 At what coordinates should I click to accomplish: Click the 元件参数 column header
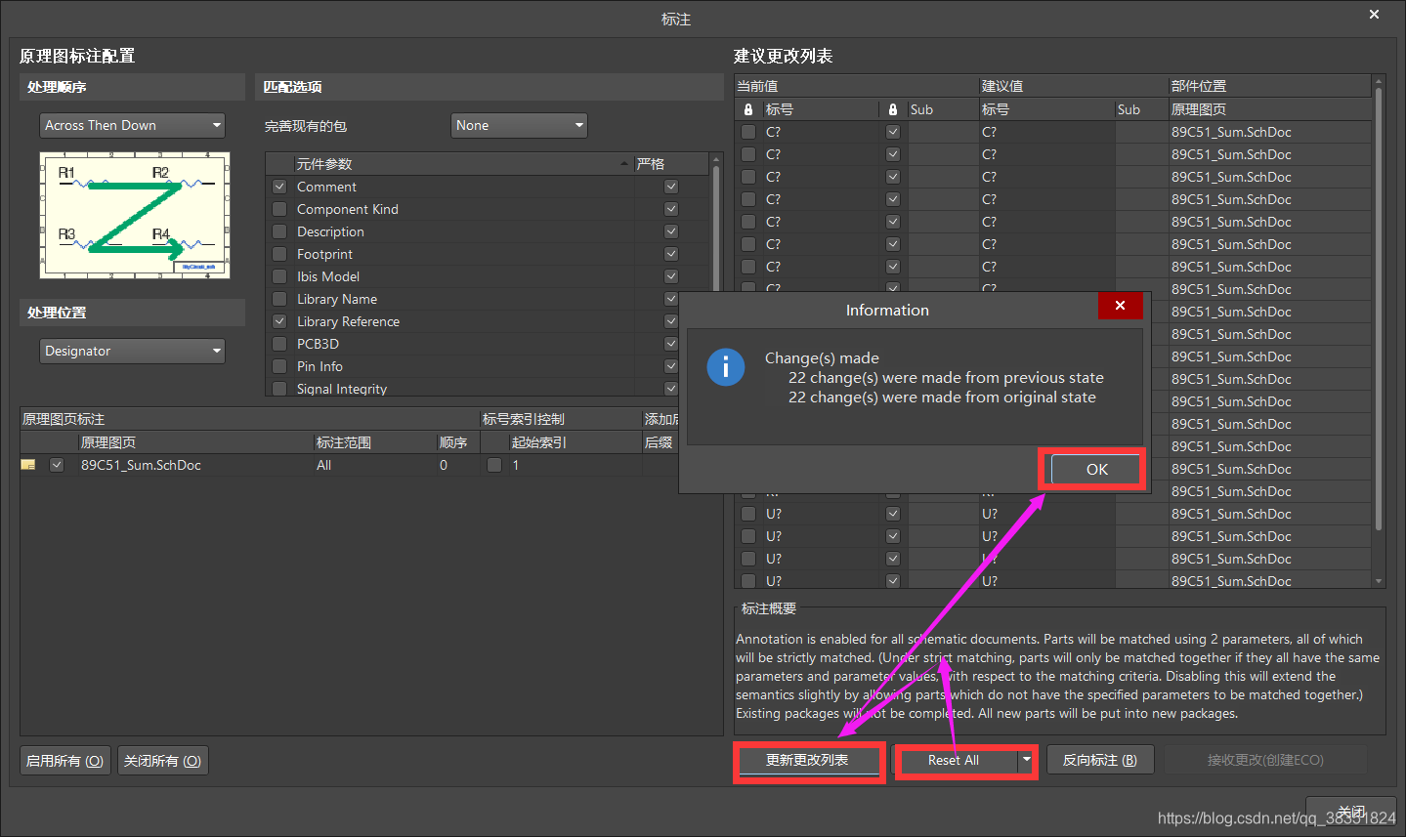coord(459,164)
